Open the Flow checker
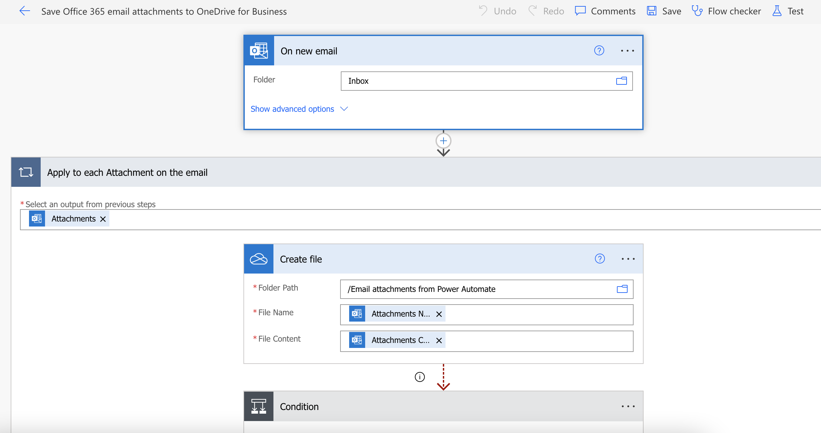 click(x=726, y=11)
